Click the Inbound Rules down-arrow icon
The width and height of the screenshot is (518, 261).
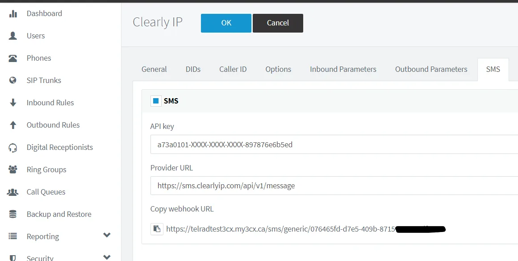pyautogui.click(x=13, y=103)
